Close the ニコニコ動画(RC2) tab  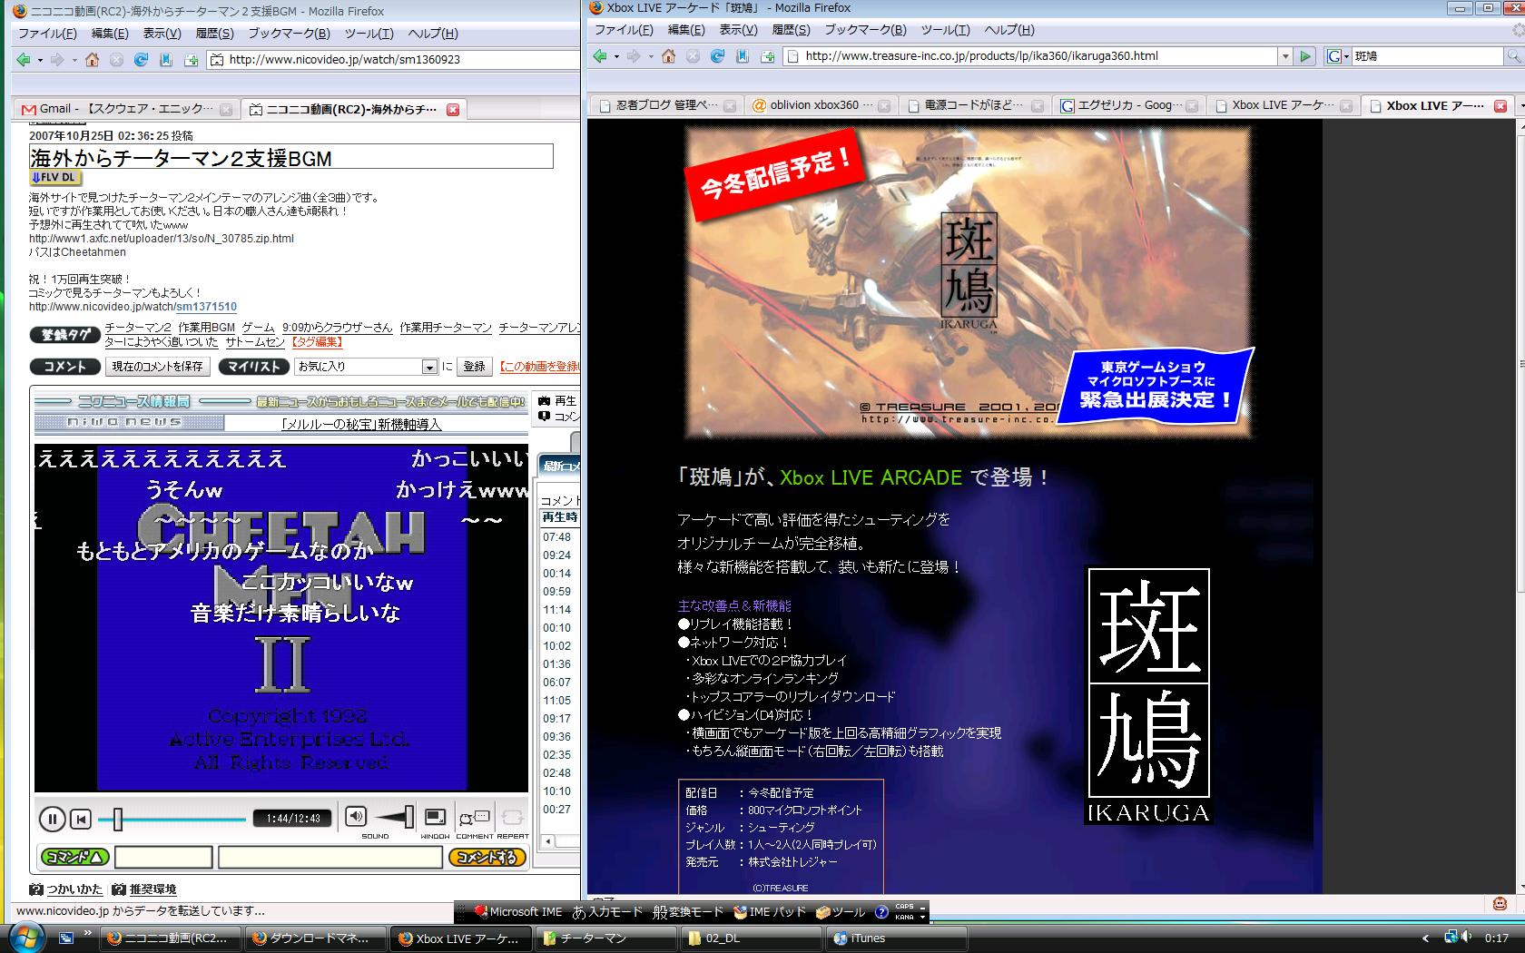point(453,110)
